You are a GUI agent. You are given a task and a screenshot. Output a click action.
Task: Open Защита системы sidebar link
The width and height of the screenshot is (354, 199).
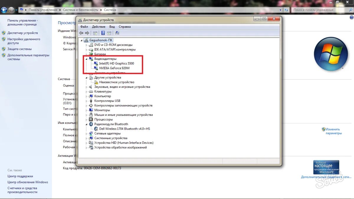coord(19,49)
